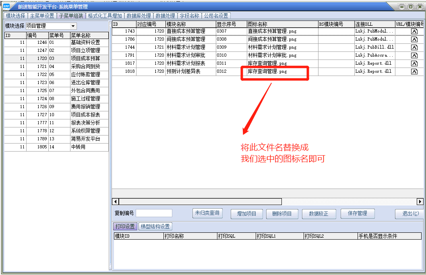
Task: Click right arrow of horizontal scrollbar
Action: [420, 202]
